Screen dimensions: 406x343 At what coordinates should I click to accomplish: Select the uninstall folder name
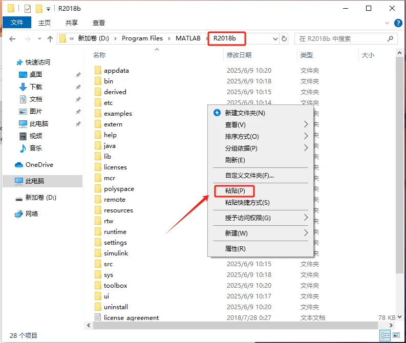pos(116,307)
